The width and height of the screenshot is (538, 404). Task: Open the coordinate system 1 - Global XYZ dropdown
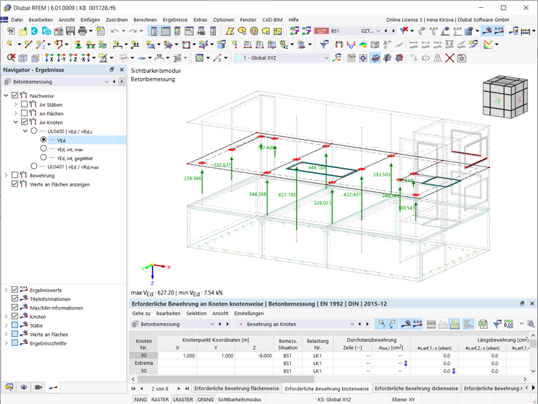pyautogui.click(x=326, y=58)
